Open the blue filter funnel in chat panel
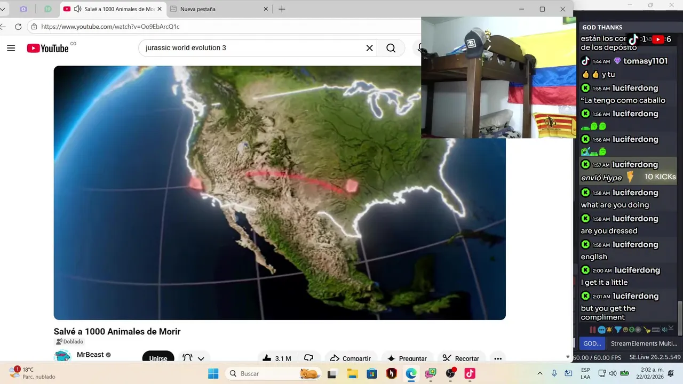The image size is (683, 384). [618, 330]
